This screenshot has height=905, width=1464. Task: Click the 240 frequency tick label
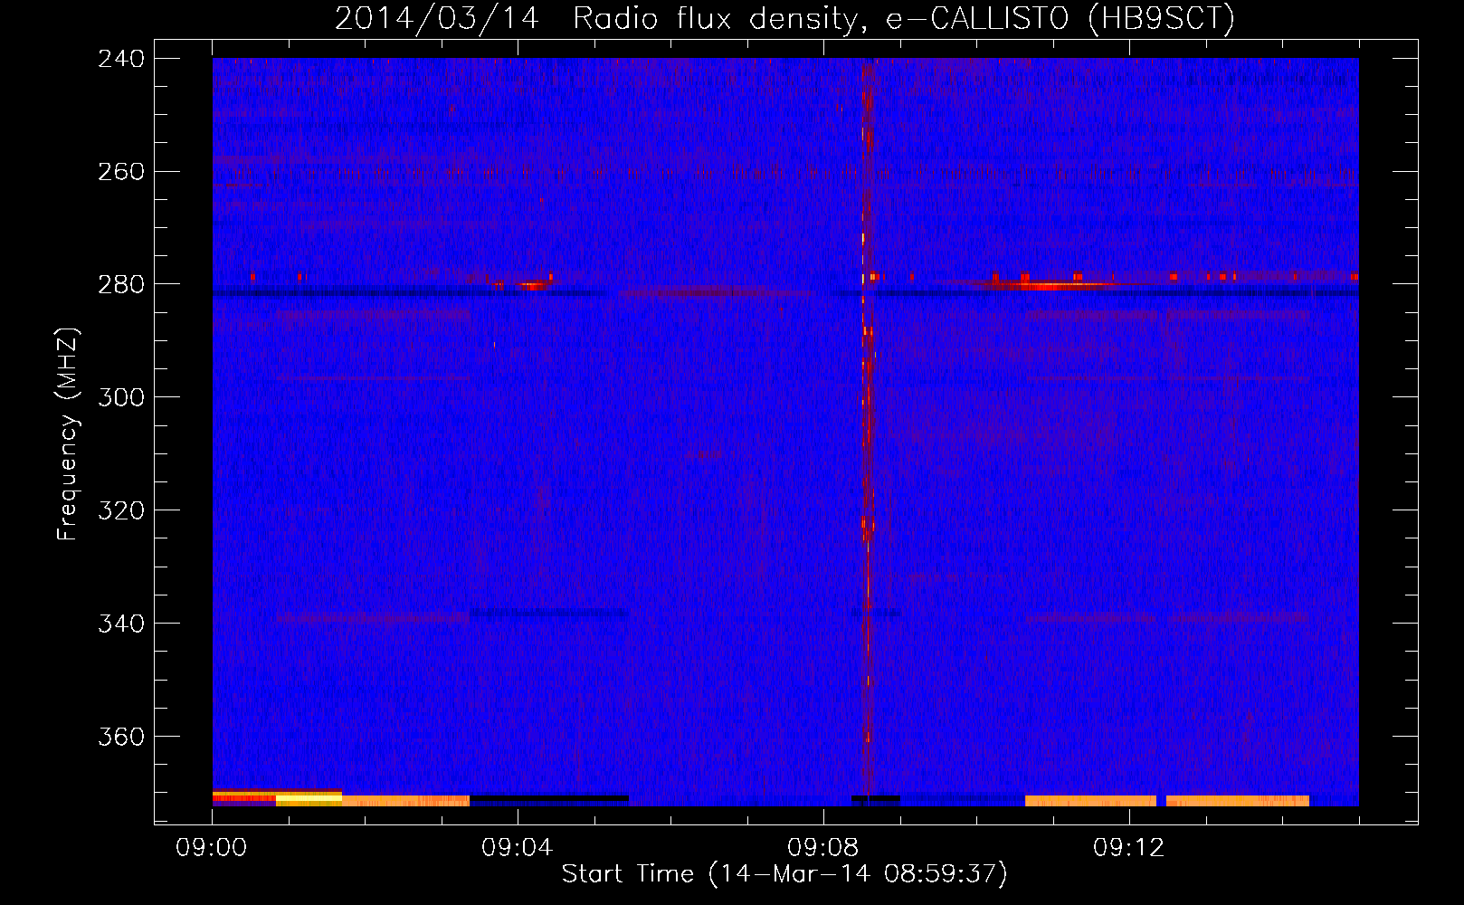(x=121, y=58)
